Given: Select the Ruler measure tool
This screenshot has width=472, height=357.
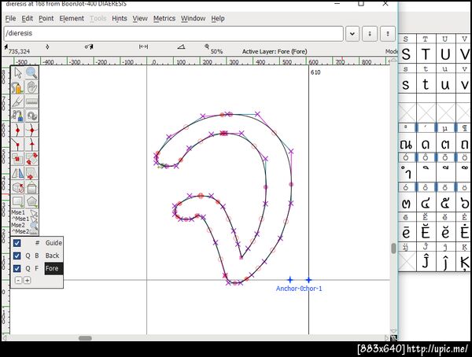Looking at the screenshot, I should click(x=31, y=101).
